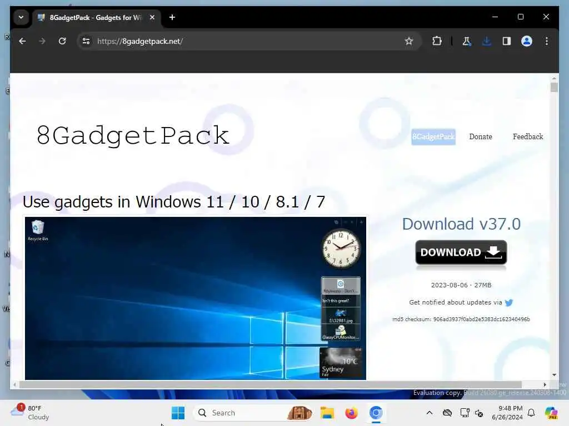Open Chrome three-dot menu
Image resolution: width=569 pixels, height=426 pixels.
point(547,41)
